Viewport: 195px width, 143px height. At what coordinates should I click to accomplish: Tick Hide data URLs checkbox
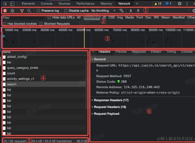click(x=49, y=17)
